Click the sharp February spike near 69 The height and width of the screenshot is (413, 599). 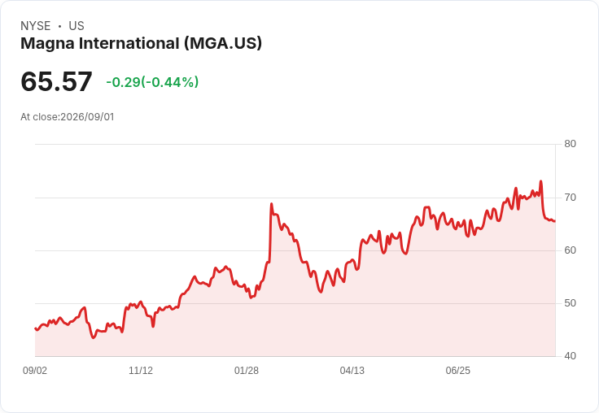pos(271,204)
